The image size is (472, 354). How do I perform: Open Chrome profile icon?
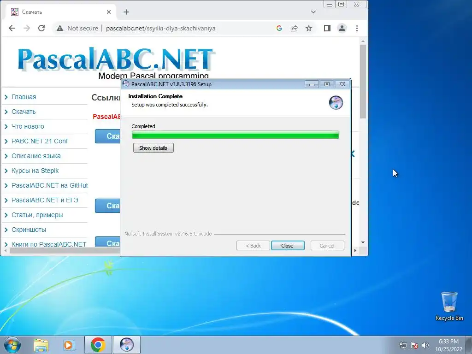click(x=342, y=28)
